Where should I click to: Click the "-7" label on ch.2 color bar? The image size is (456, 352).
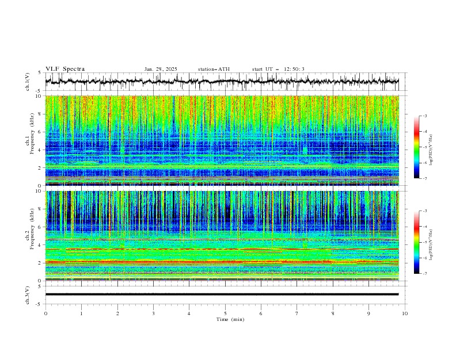(x=424, y=273)
